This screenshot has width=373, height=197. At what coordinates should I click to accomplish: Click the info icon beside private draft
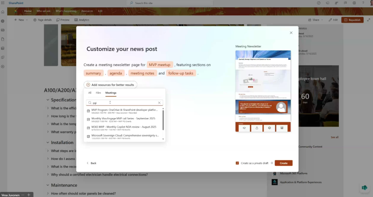(x=272, y=163)
